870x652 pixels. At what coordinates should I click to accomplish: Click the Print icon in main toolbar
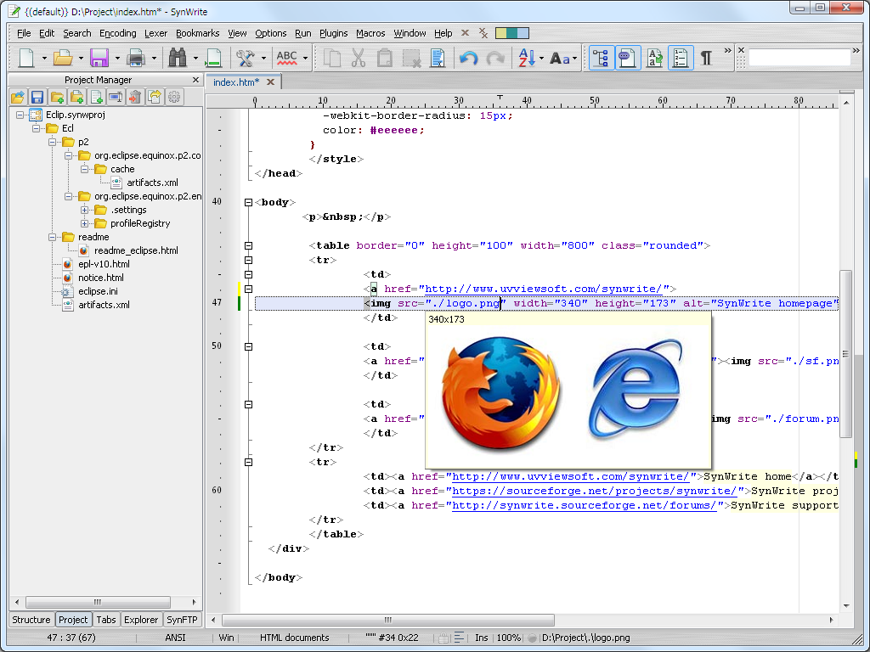pos(136,58)
